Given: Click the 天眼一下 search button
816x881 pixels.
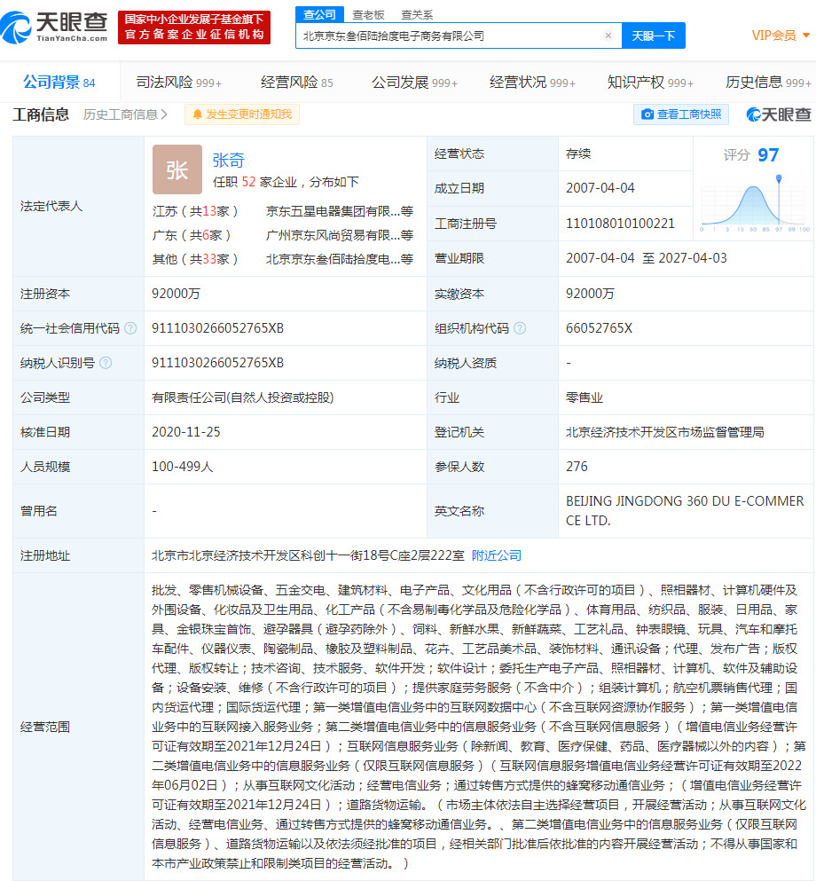Looking at the screenshot, I should coord(653,36).
